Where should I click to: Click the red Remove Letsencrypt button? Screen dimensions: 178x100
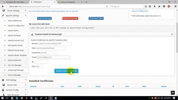coord(70,18)
